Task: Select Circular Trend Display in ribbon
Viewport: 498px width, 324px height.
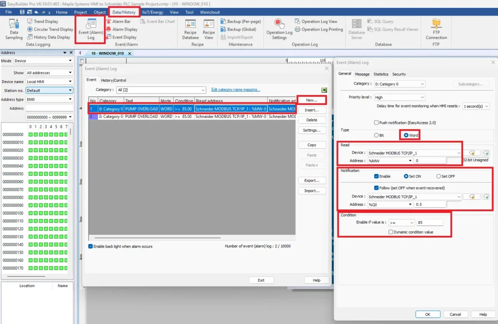Action: [50, 29]
